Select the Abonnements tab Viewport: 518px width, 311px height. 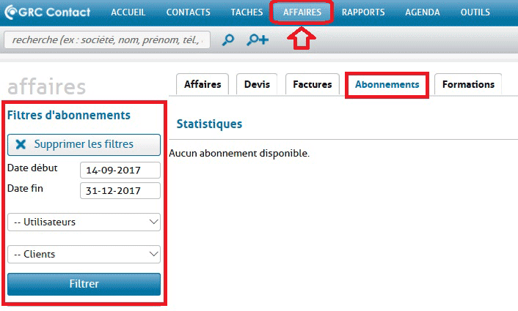coord(387,85)
